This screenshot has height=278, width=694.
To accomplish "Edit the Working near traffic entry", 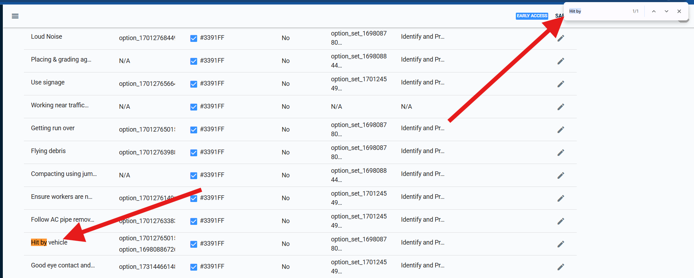I will 561,107.
